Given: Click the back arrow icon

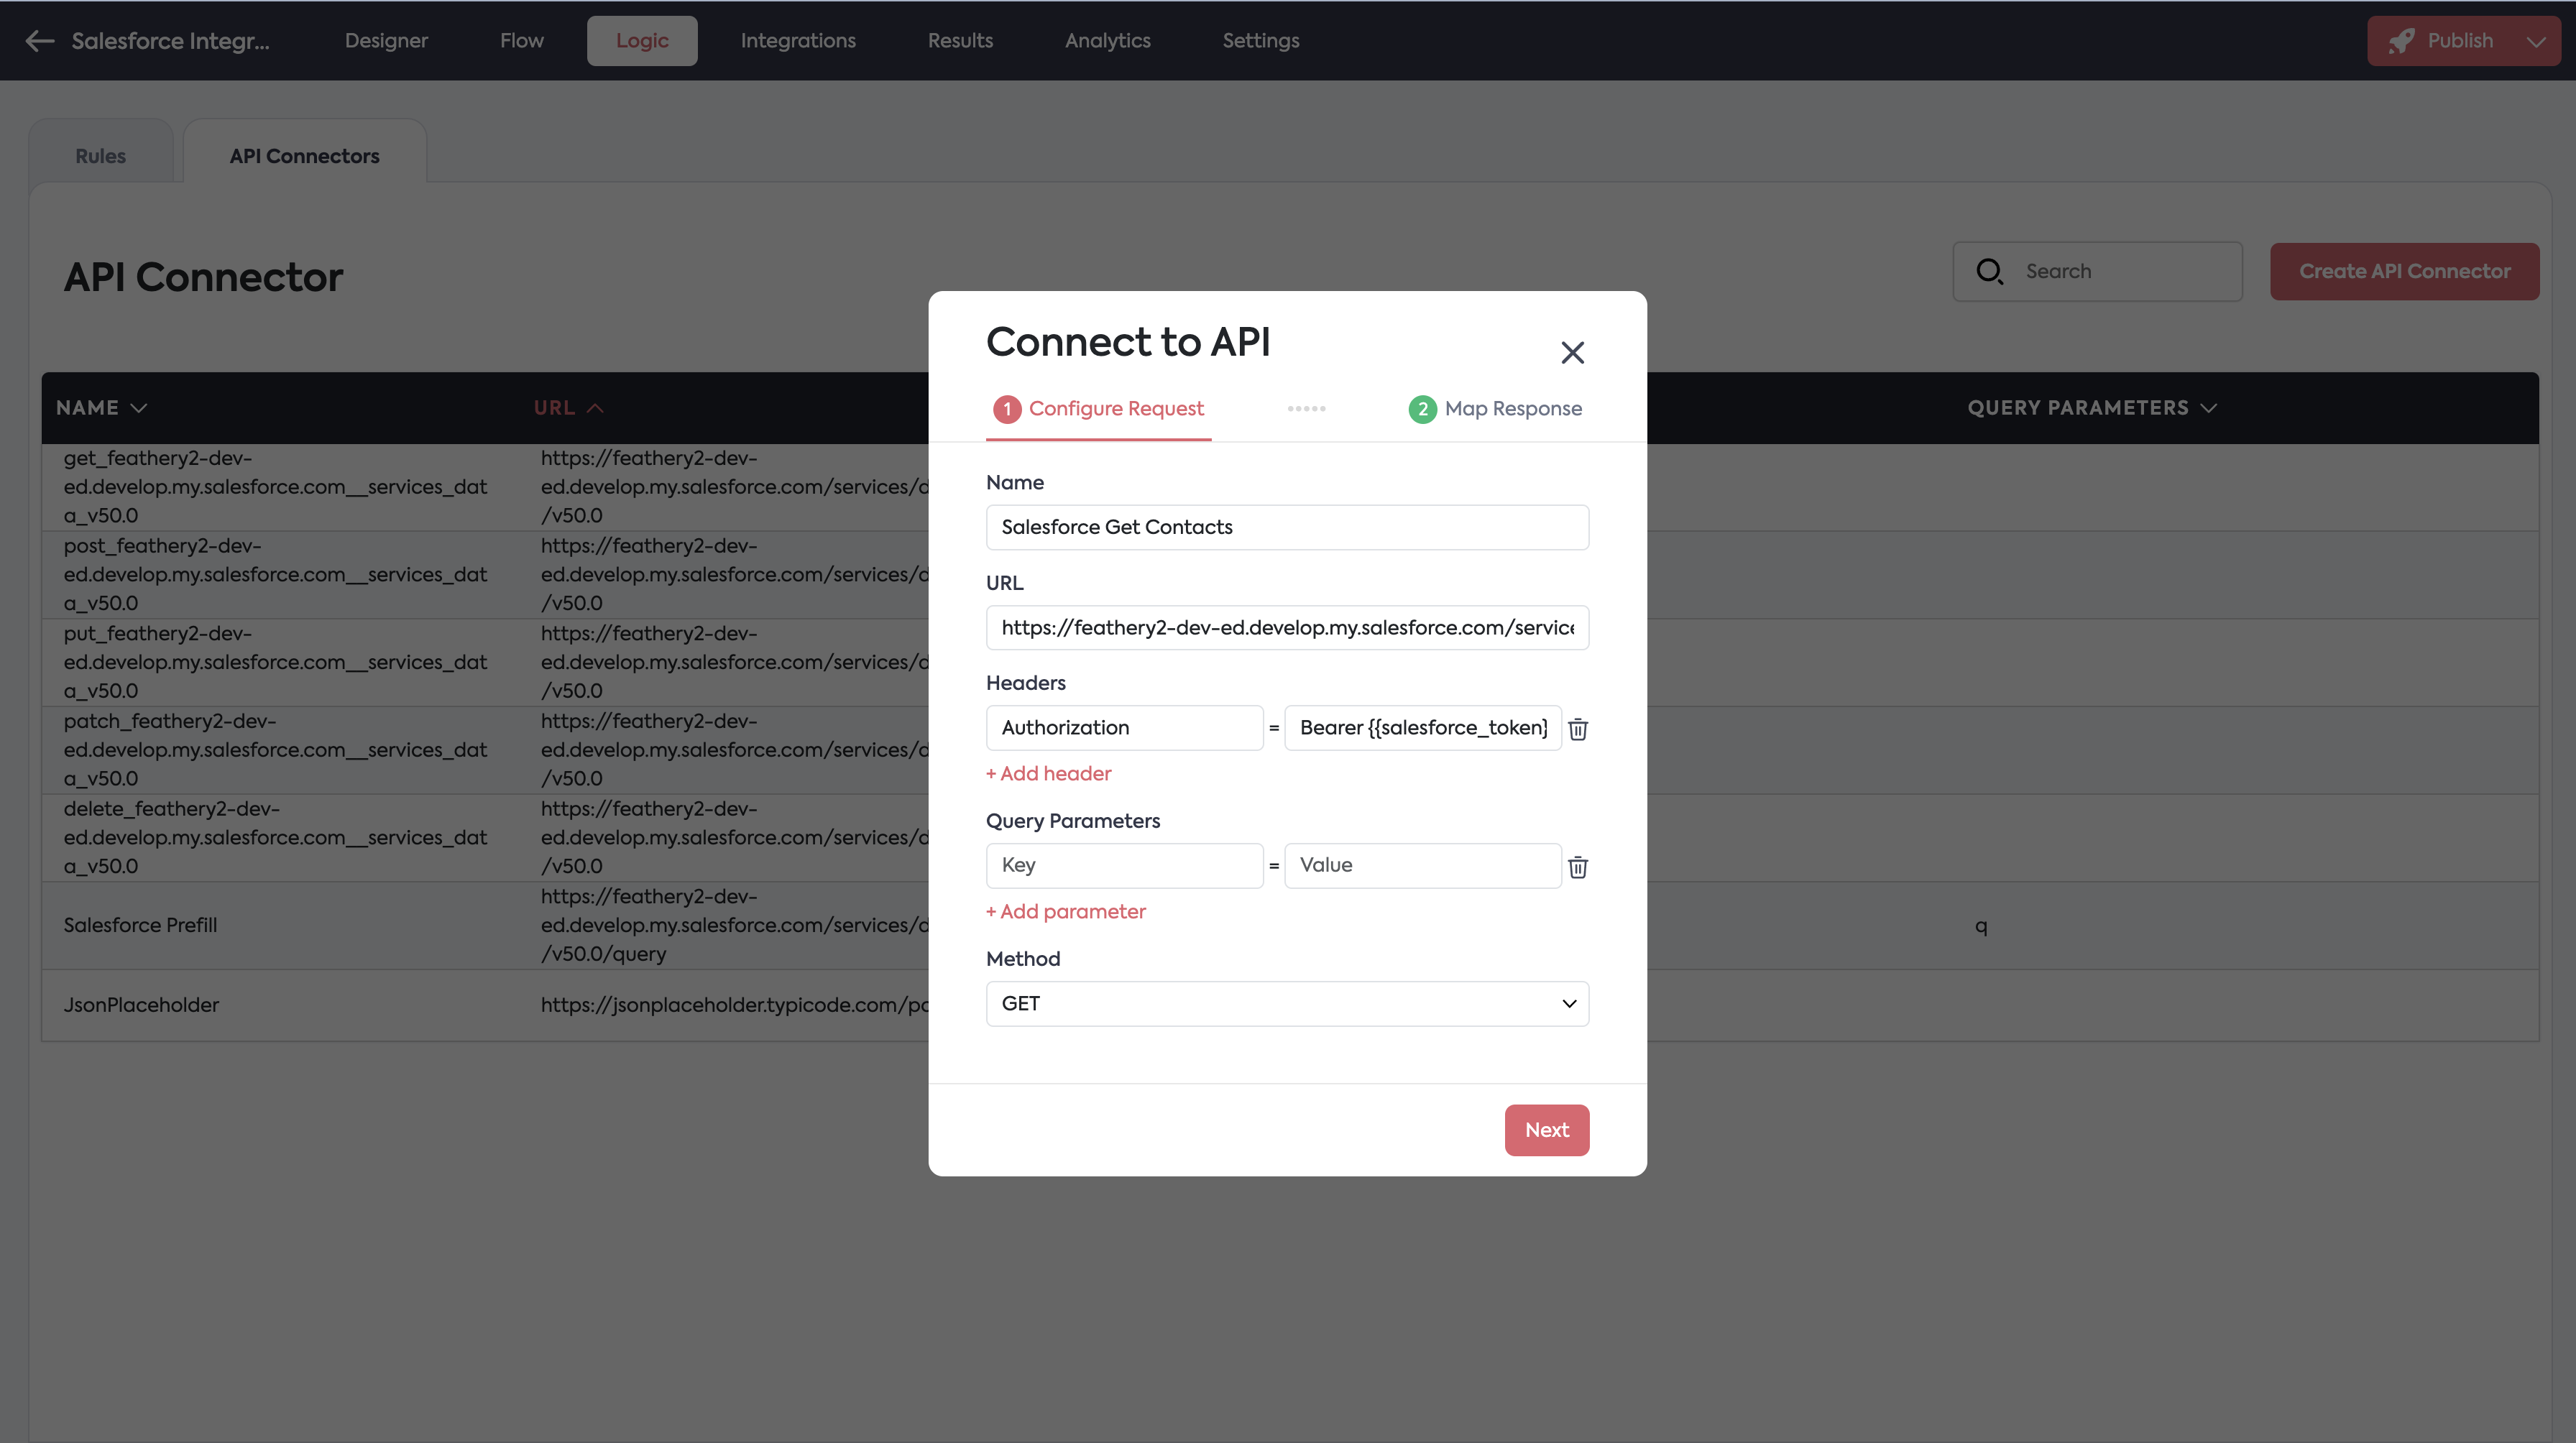Looking at the screenshot, I should pos(39,41).
